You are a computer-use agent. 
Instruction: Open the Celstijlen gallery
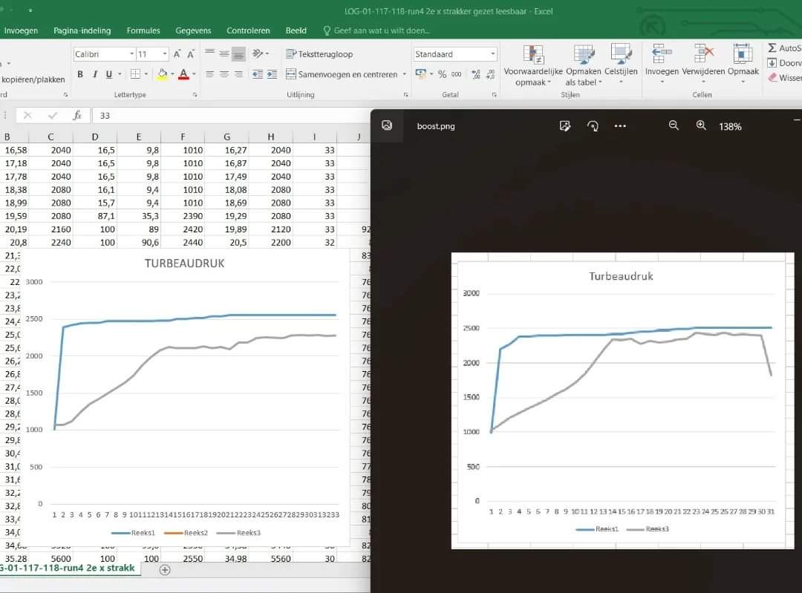(x=621, y=65)
